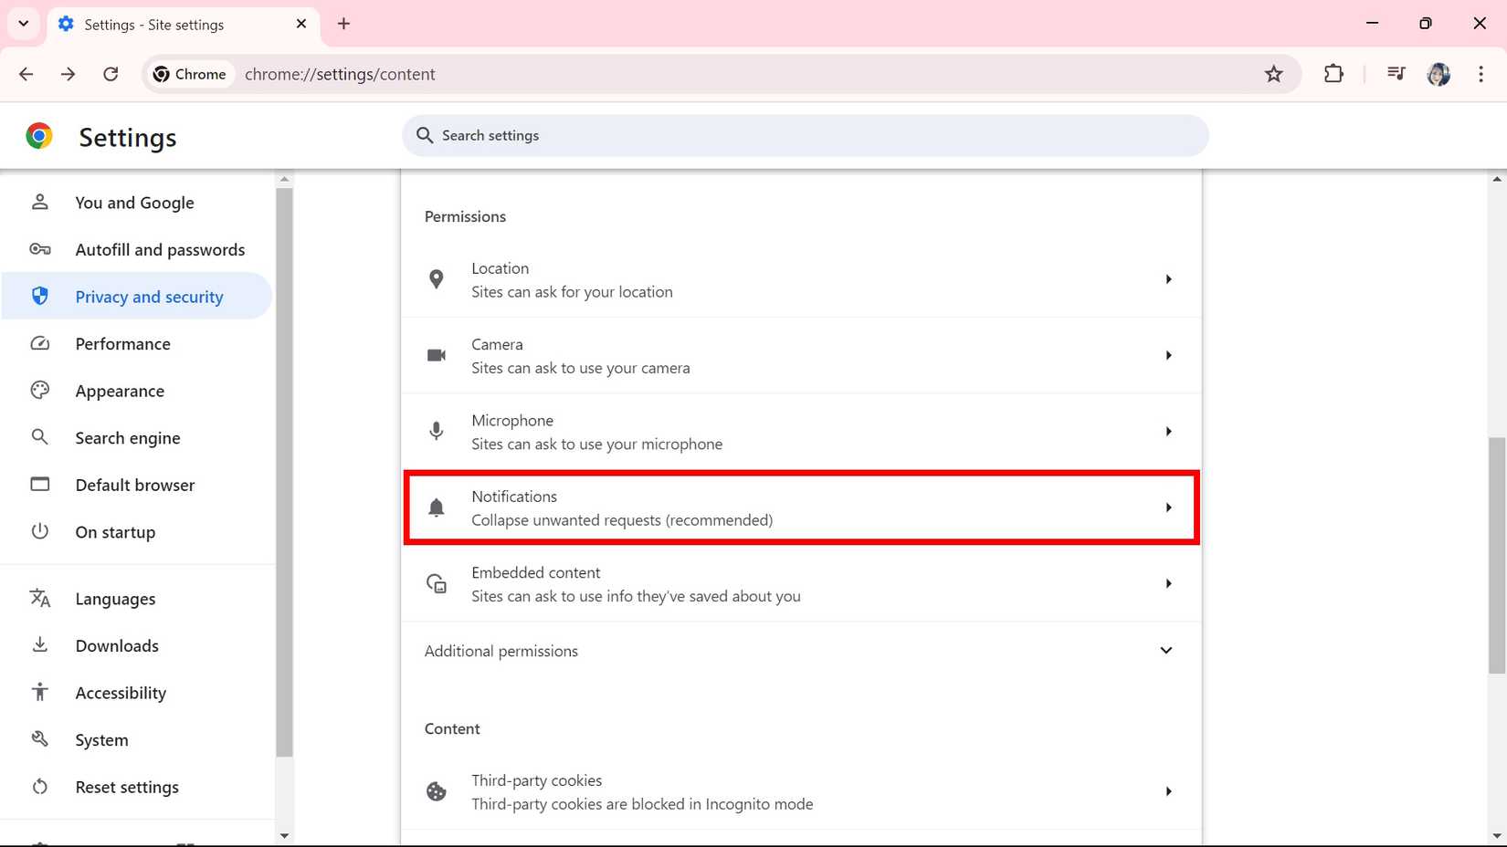
Task: Click the Third-party cookies cookie icon
Action: (436, 791)
